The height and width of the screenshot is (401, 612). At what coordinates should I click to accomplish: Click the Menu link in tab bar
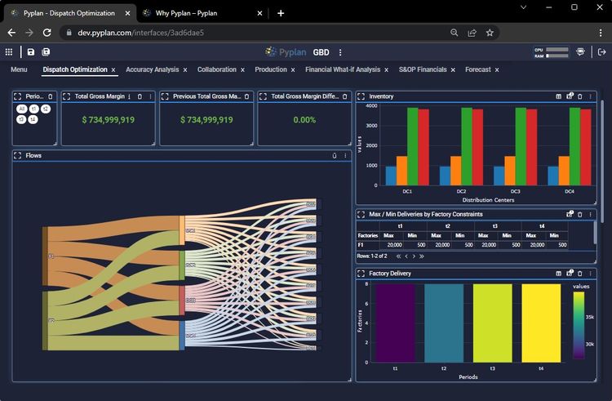tap(19, 69)
